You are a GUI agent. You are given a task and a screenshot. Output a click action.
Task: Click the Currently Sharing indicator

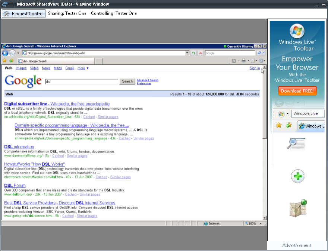pyautogui.click(x=238, y=46)
